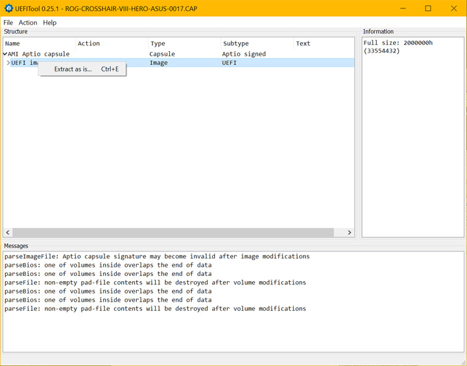The height and width of the screenshot is (366, 467).
Task: Click the 'Aptio signed' subtype cell
Action: (244, 54)
